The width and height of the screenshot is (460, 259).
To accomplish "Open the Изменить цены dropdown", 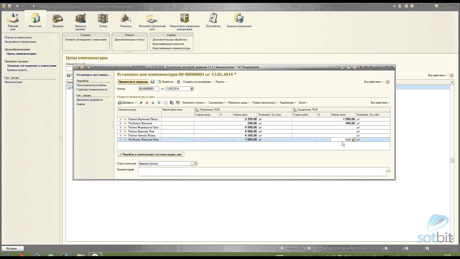I will point(238,103).
